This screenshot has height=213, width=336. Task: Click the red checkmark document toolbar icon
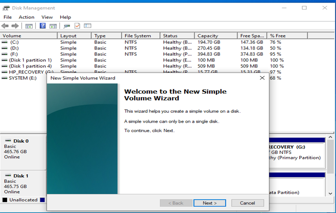(77, 26)
